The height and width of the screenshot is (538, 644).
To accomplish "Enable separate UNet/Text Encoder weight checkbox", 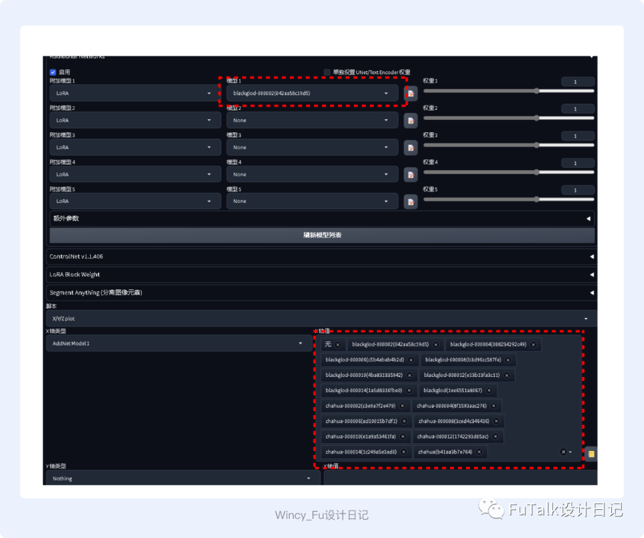I will coord(327,72).
